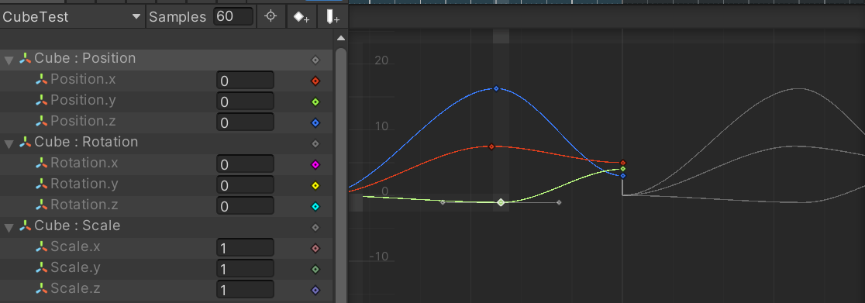
Task: Open the CubeTest clip dropdown
Action: tap(72, 16)
